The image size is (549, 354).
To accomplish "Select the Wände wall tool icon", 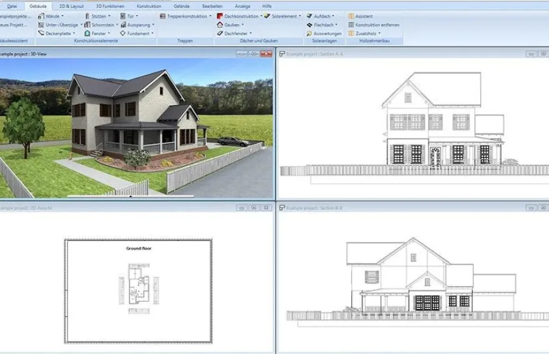I will tap(41, 16).
